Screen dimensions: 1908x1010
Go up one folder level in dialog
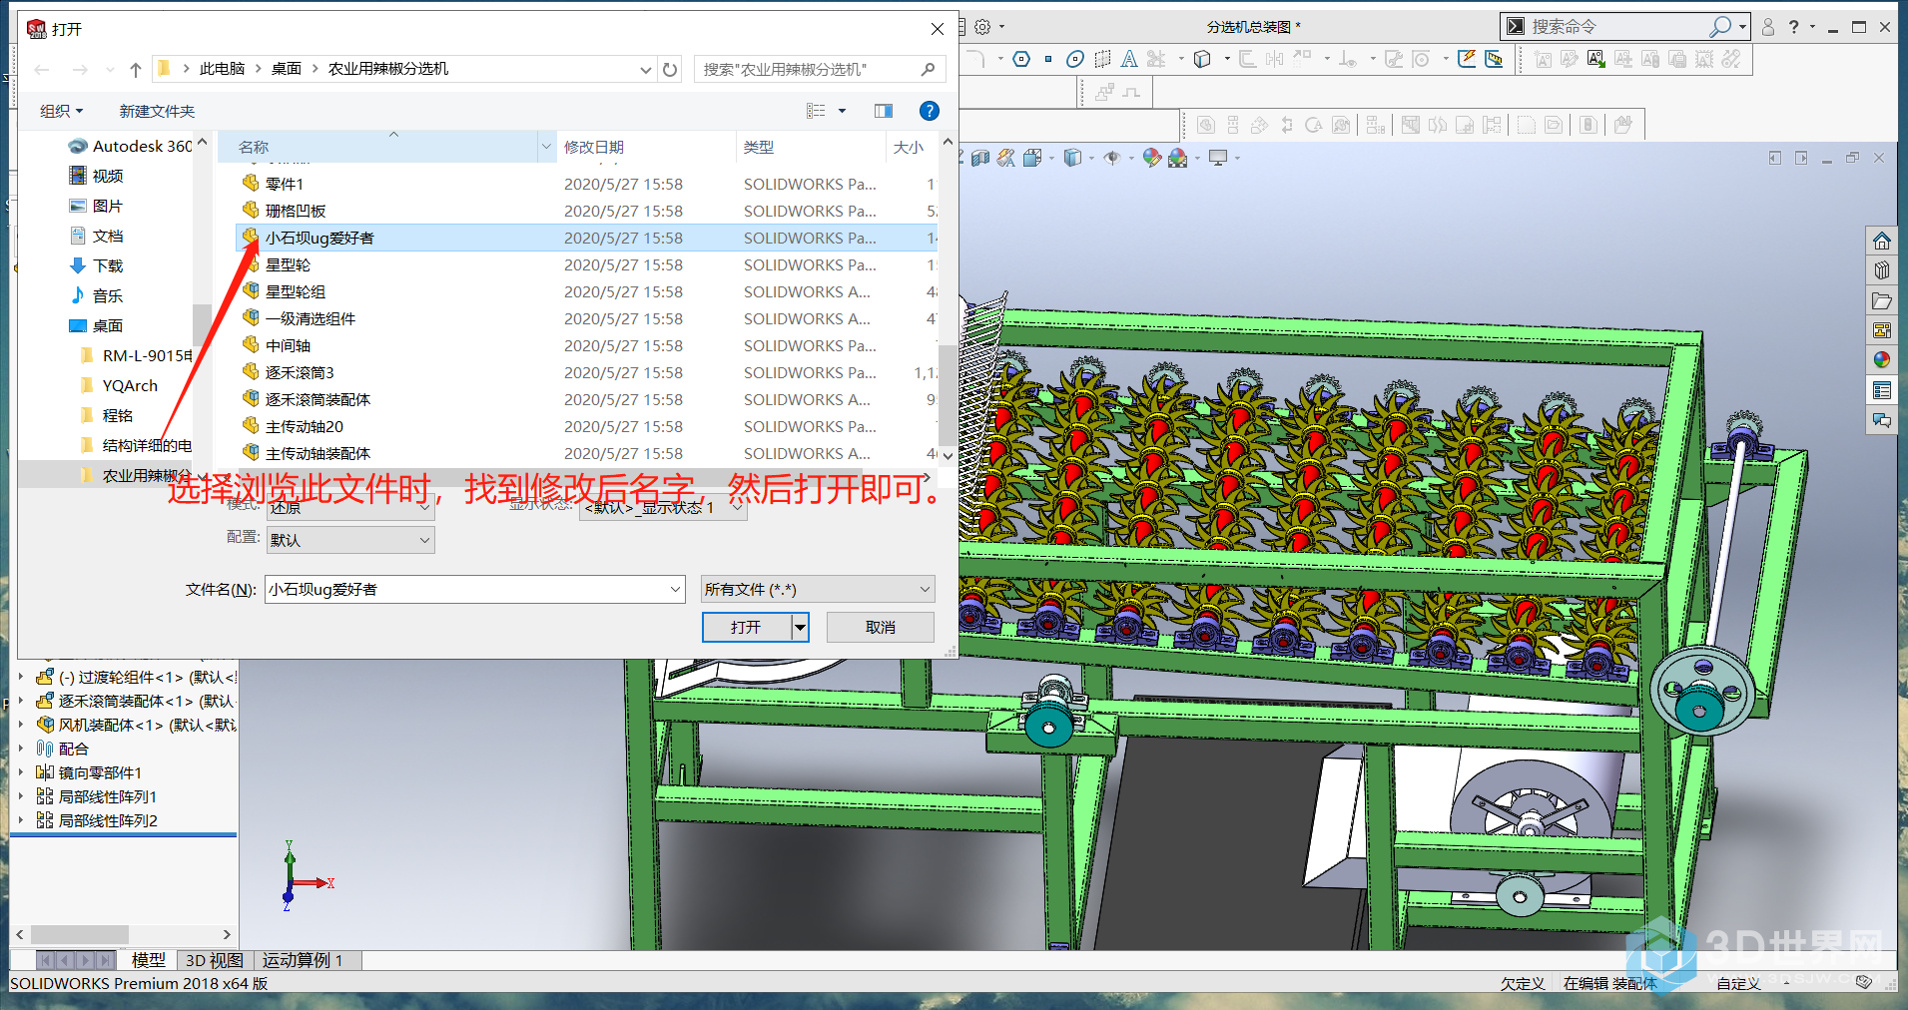click(136, 69)
